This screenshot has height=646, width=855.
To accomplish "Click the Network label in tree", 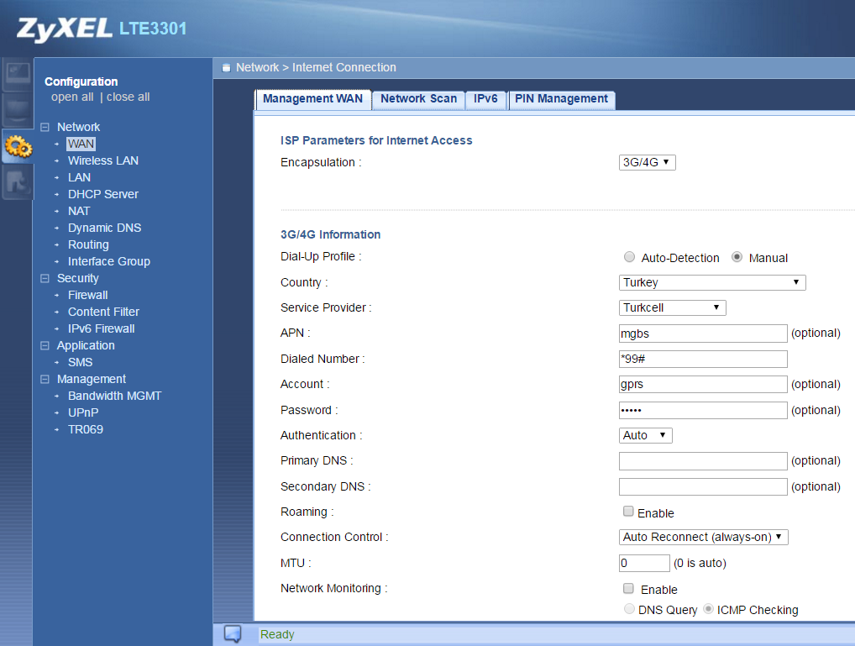I will coord(78,127).
